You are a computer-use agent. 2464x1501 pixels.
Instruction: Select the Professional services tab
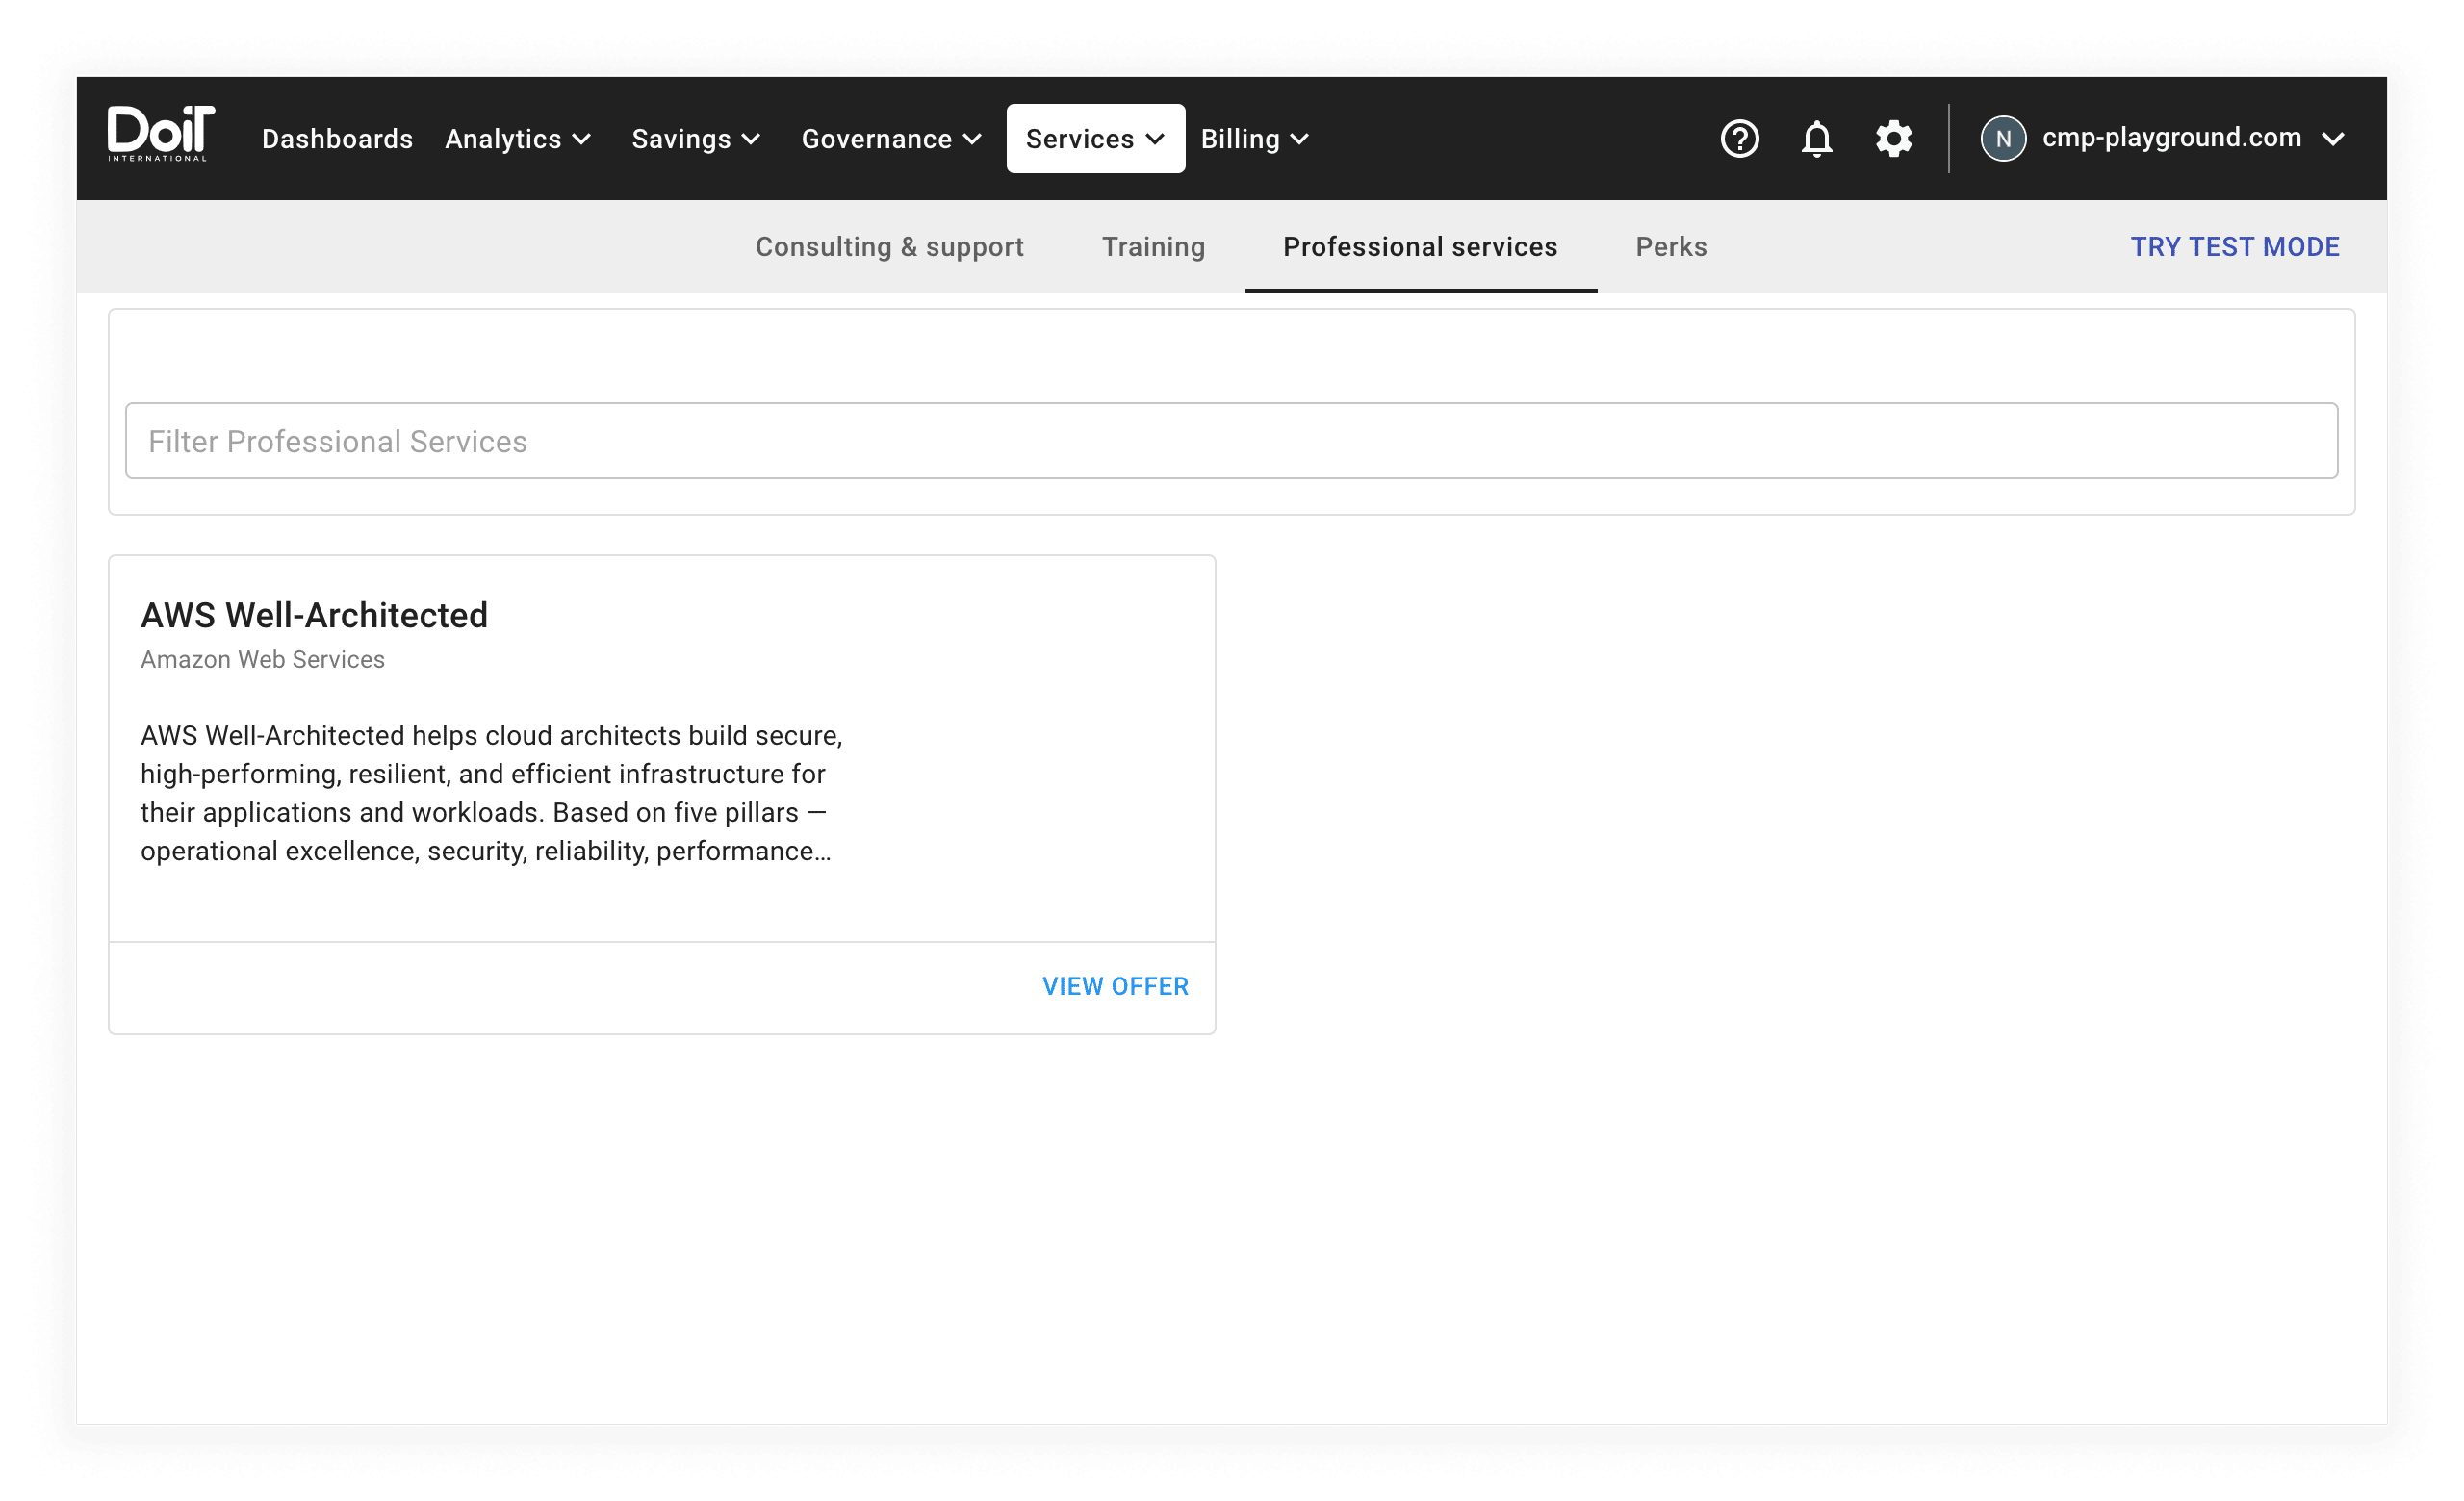(1420, 247)
